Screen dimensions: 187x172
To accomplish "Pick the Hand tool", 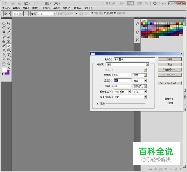I will point(4,64).
